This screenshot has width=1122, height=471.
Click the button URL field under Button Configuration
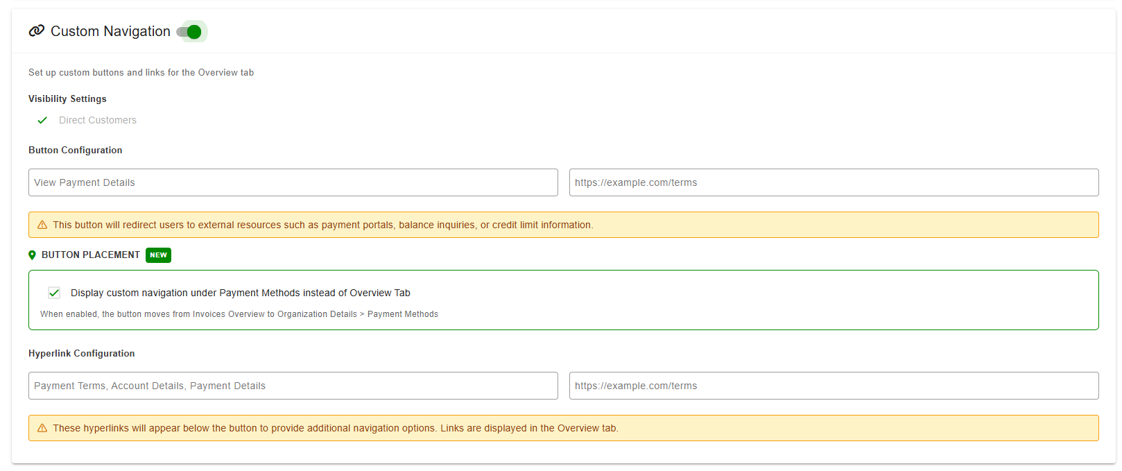point(834,182)
